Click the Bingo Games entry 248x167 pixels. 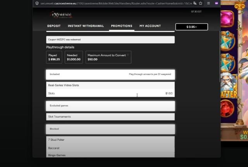(57, 155)
